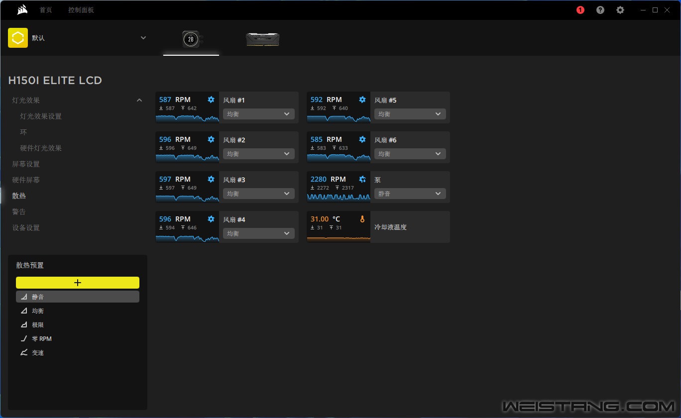Expand the 默认 profile selector chevron

[x=143, y=38]
